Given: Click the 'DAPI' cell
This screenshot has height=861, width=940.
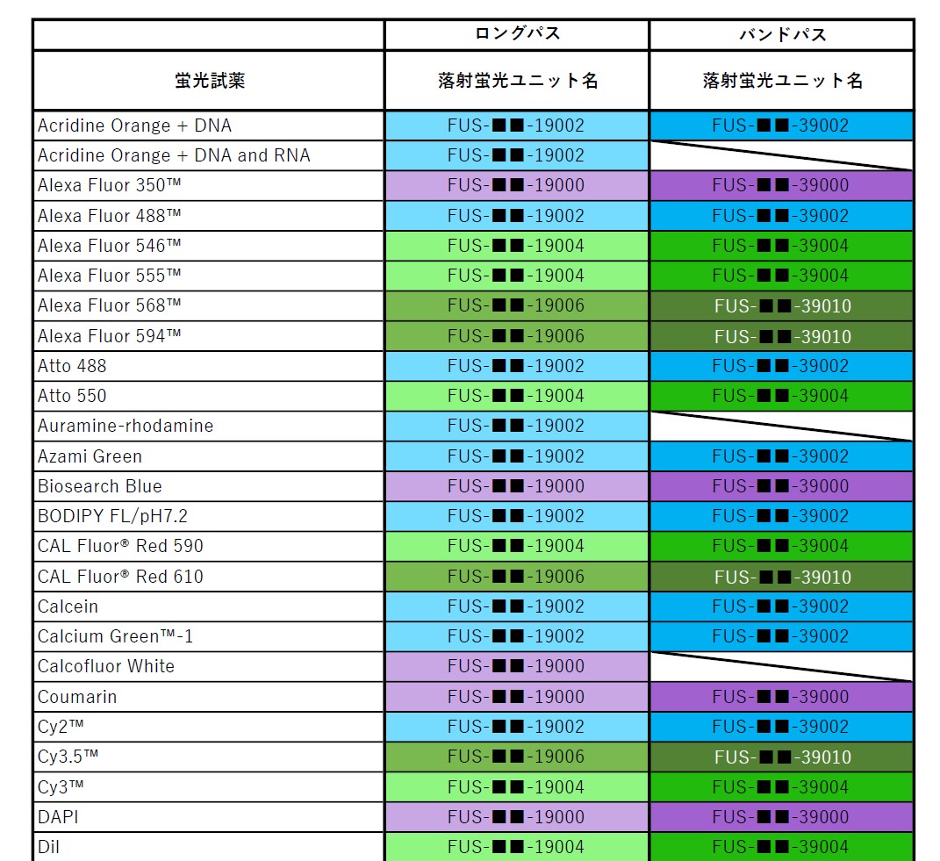Looking at the screenshot, I should pos(209,816).
